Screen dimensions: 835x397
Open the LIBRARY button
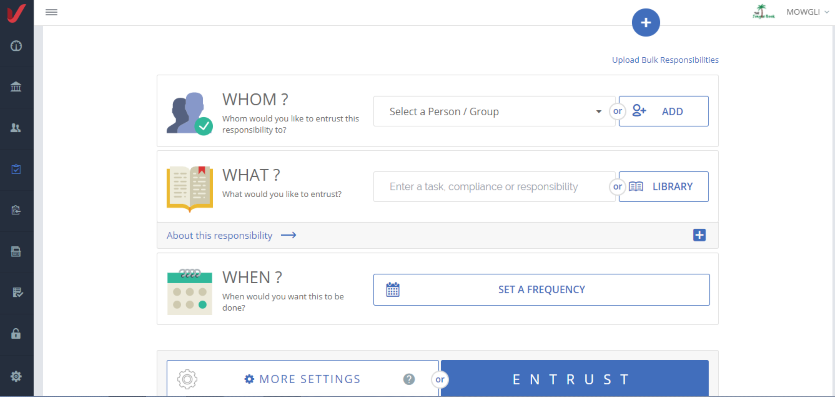pyautogui.click(x=664, y=187)
